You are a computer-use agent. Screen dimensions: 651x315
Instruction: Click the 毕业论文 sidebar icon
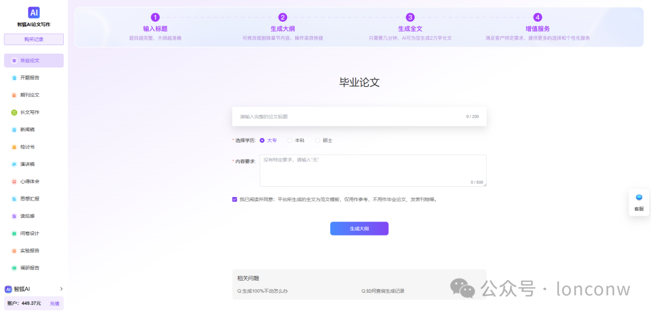[14, 61]
